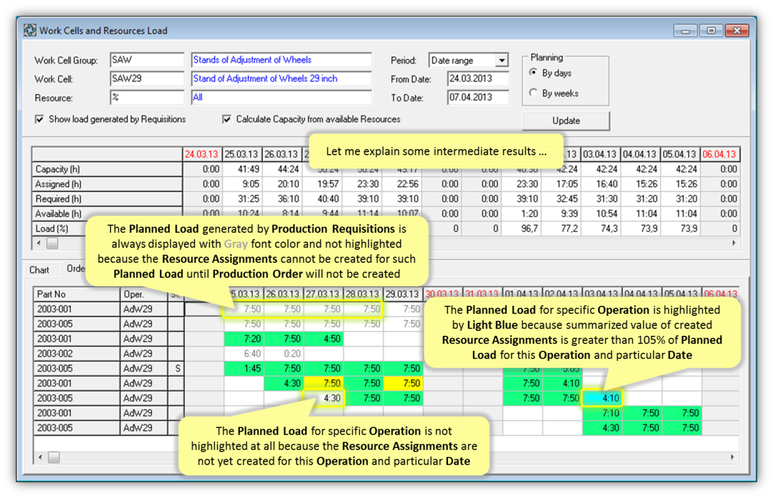The width and height of the screenshot is (773, 498).
Task: Click the Work Cell Group SAW field
Action: pos(147,60)
